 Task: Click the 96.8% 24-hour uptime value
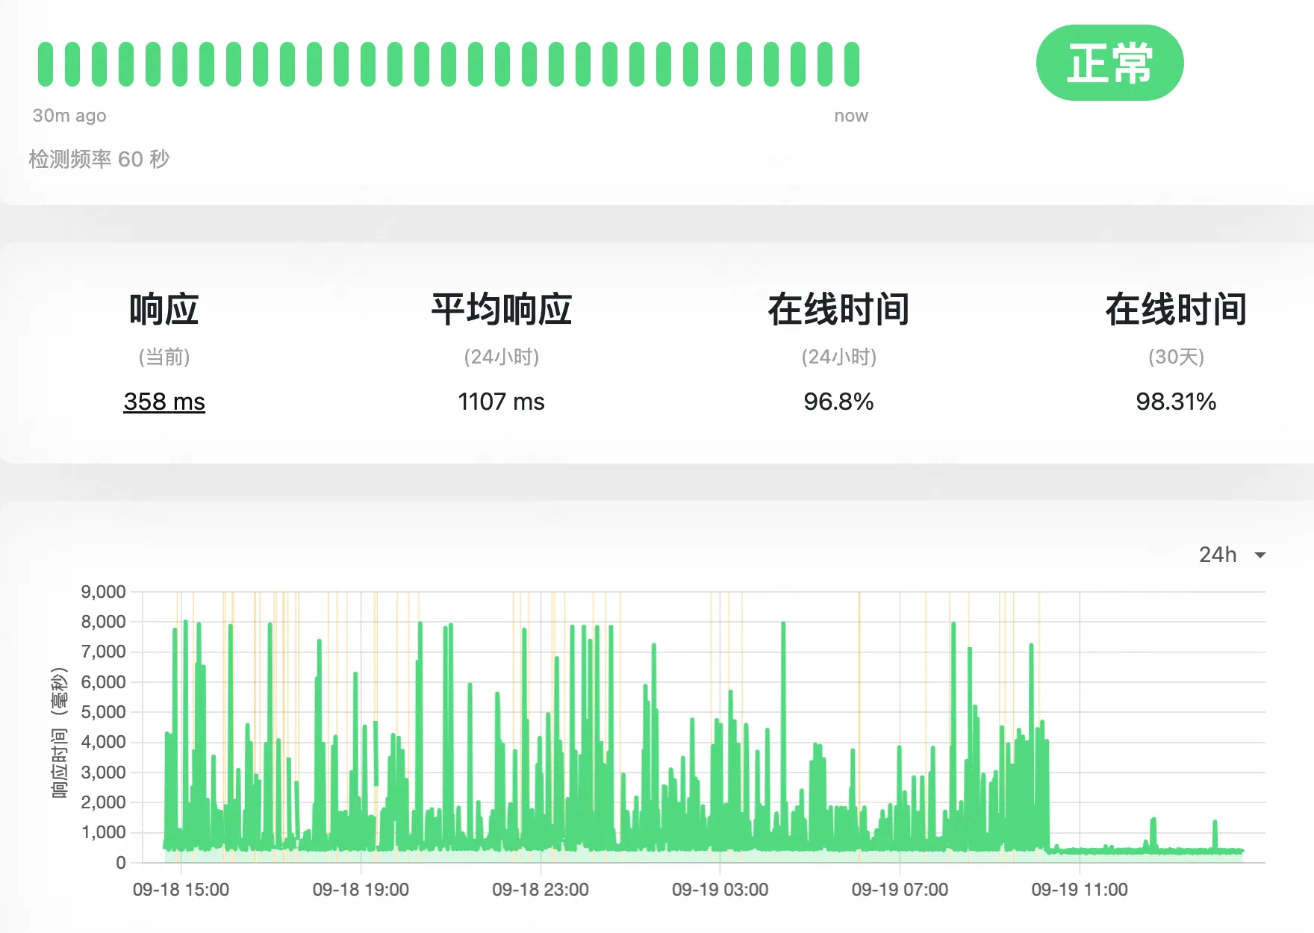pyautogui.click(x=838, y=402)
